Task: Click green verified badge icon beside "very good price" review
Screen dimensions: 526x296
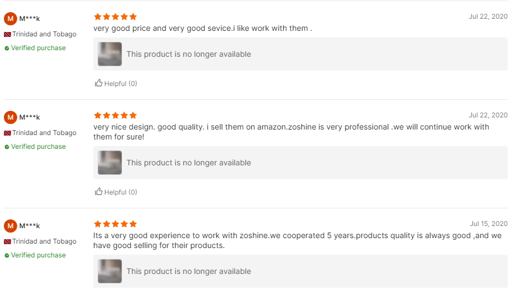Action: coord(7,48)
